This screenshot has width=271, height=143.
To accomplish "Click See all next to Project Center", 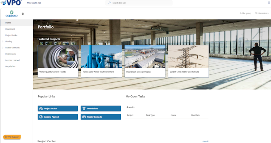I will click(205, 142).
